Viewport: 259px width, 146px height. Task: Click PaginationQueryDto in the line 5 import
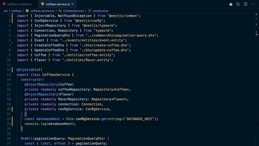[52, 35]
